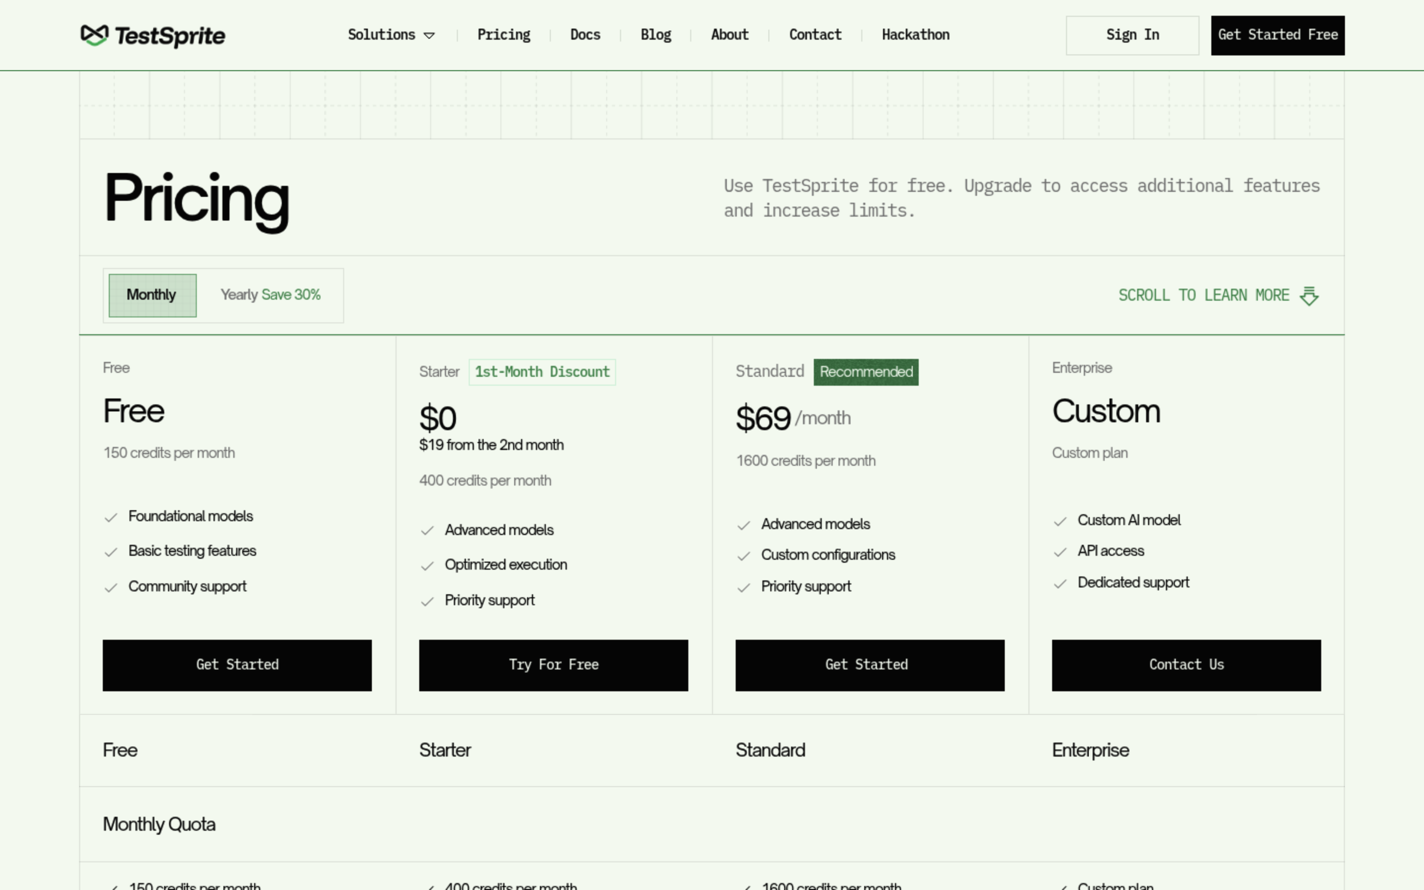Click checkmark icon beside Dedicated support
The width and height of the screenshot is (1424, 890).
pyautogui.click(x=1060, y=583)
